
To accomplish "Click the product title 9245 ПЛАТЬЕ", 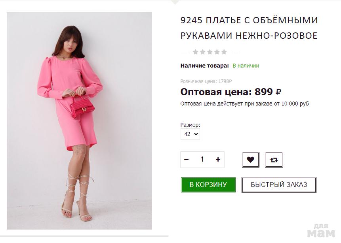I will pyautogui.click(x=249, y=28).
